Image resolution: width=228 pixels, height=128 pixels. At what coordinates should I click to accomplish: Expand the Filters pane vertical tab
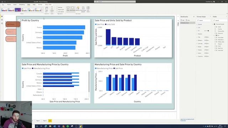[x=178, y=24]
